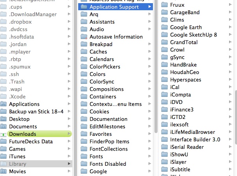Click the Caches folder icon
237x176 pixels.
coord(84,52)
